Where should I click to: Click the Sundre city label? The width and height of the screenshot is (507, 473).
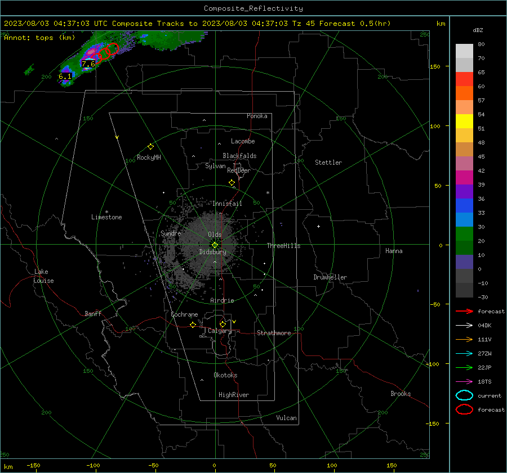coord(171,233)
